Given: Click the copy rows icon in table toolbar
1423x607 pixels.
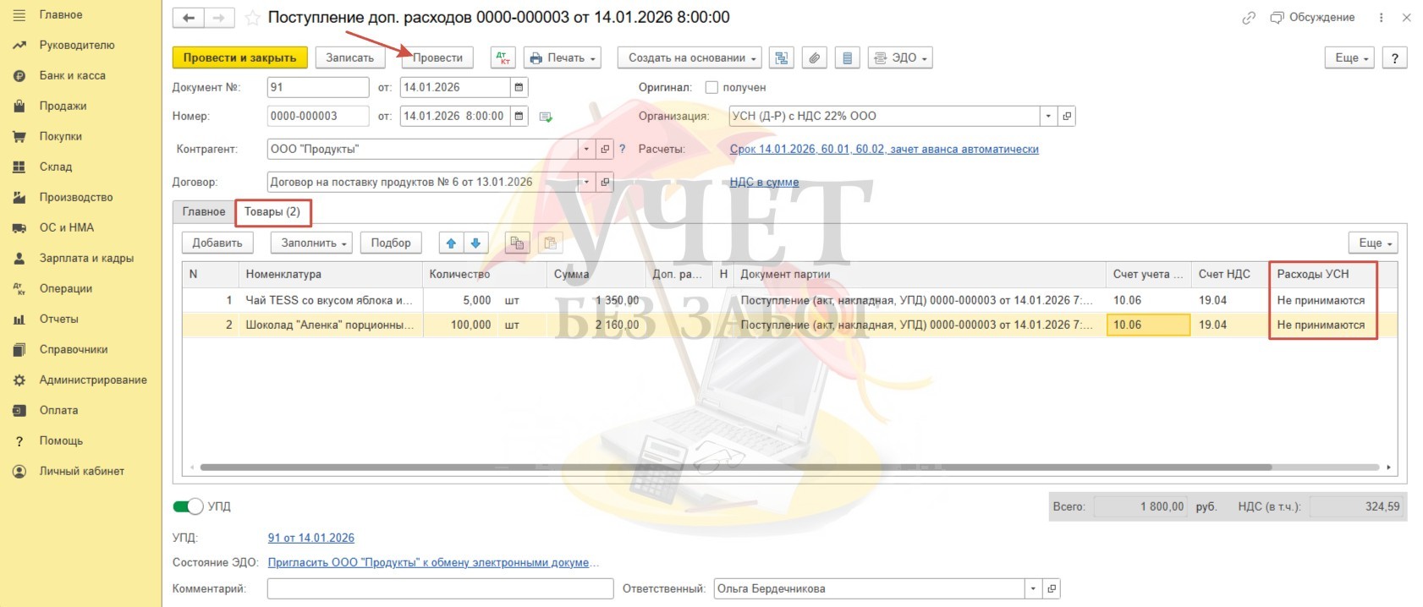Looking at the screenshot, I should 517,243.
